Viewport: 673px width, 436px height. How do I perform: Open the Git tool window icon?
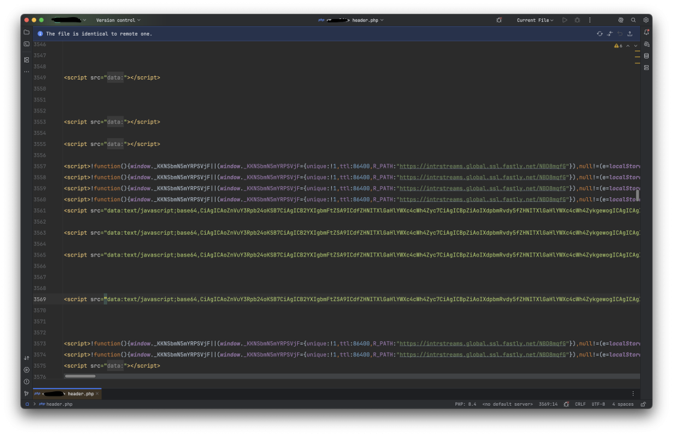click(x=26, y=393)
